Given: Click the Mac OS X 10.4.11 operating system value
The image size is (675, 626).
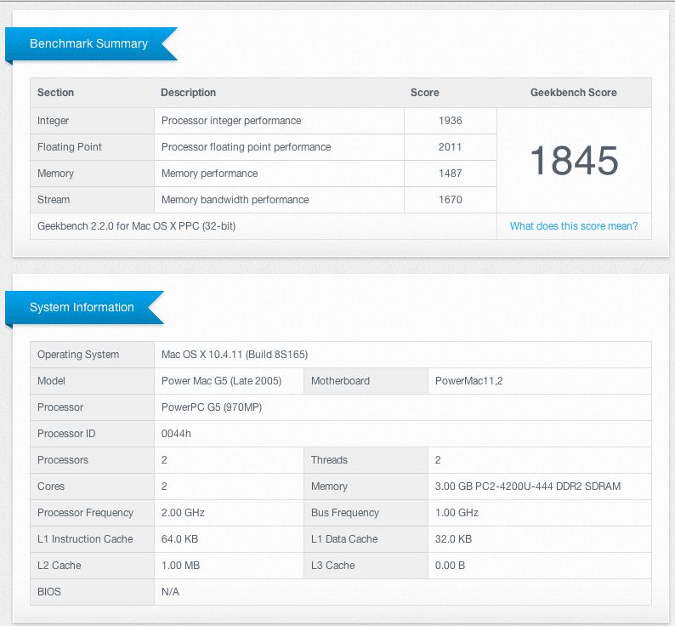Looking at the screenshot, I should (x=240, y=355).
